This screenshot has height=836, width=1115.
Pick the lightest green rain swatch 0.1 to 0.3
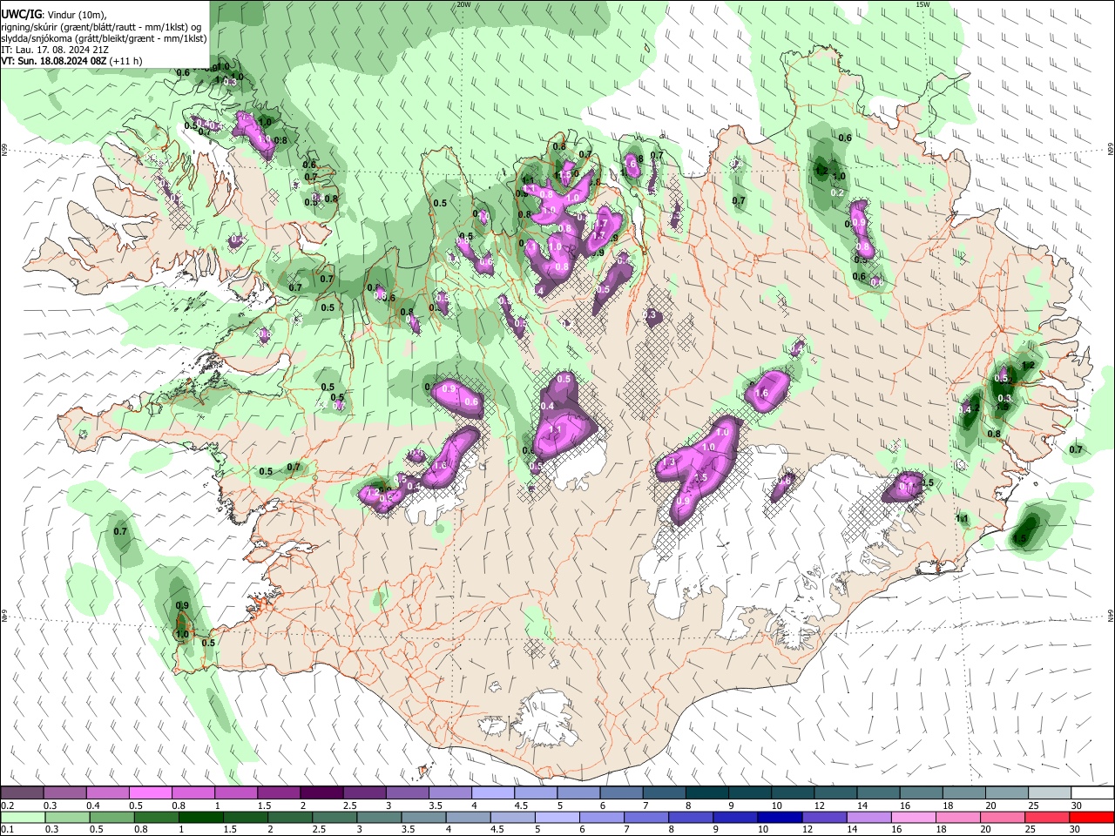22,817
